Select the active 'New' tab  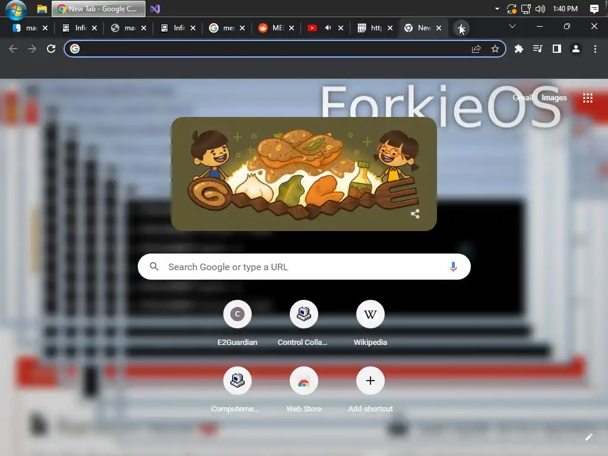click(x=422, y=28)
